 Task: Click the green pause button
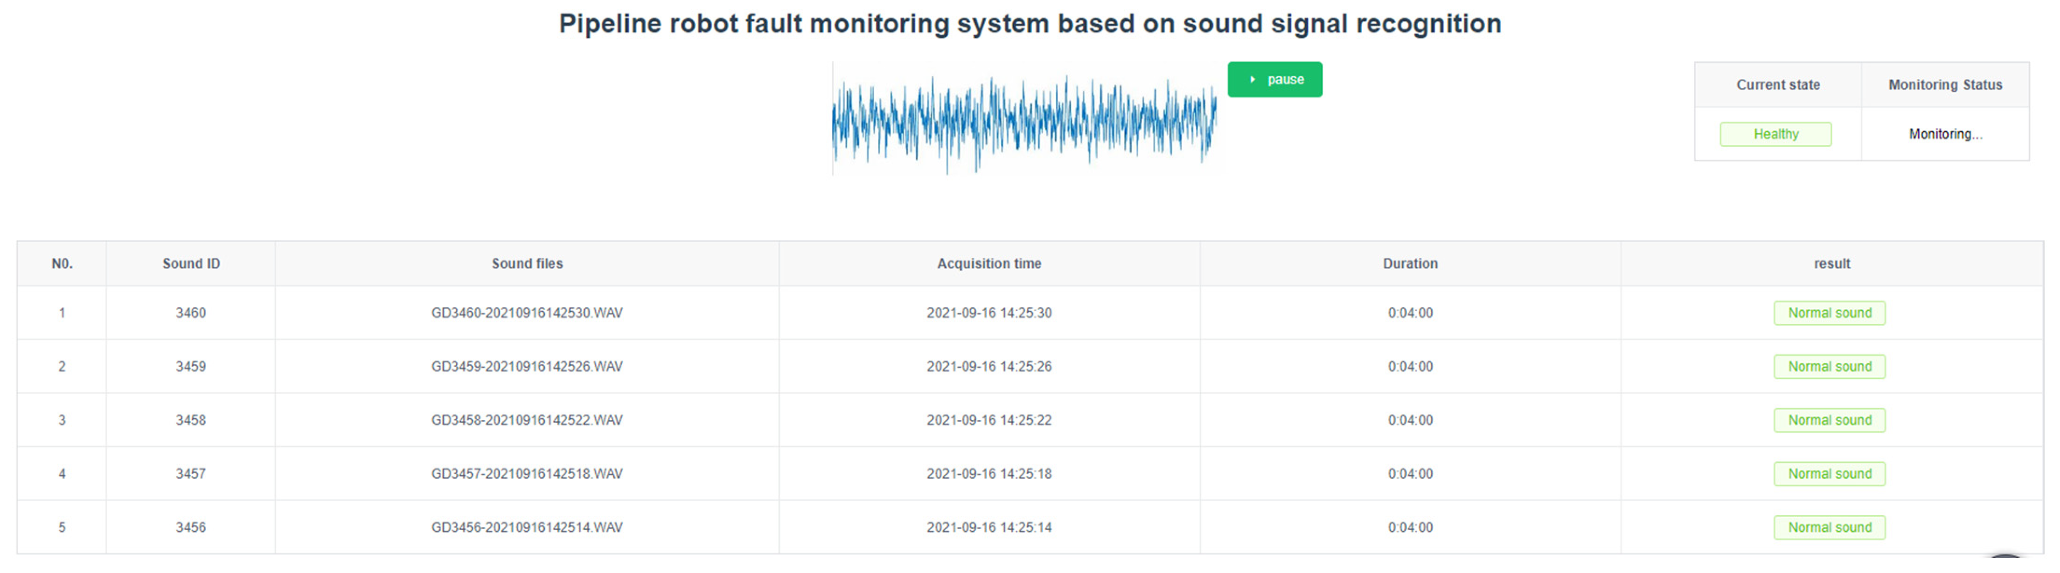point(1274,80)
